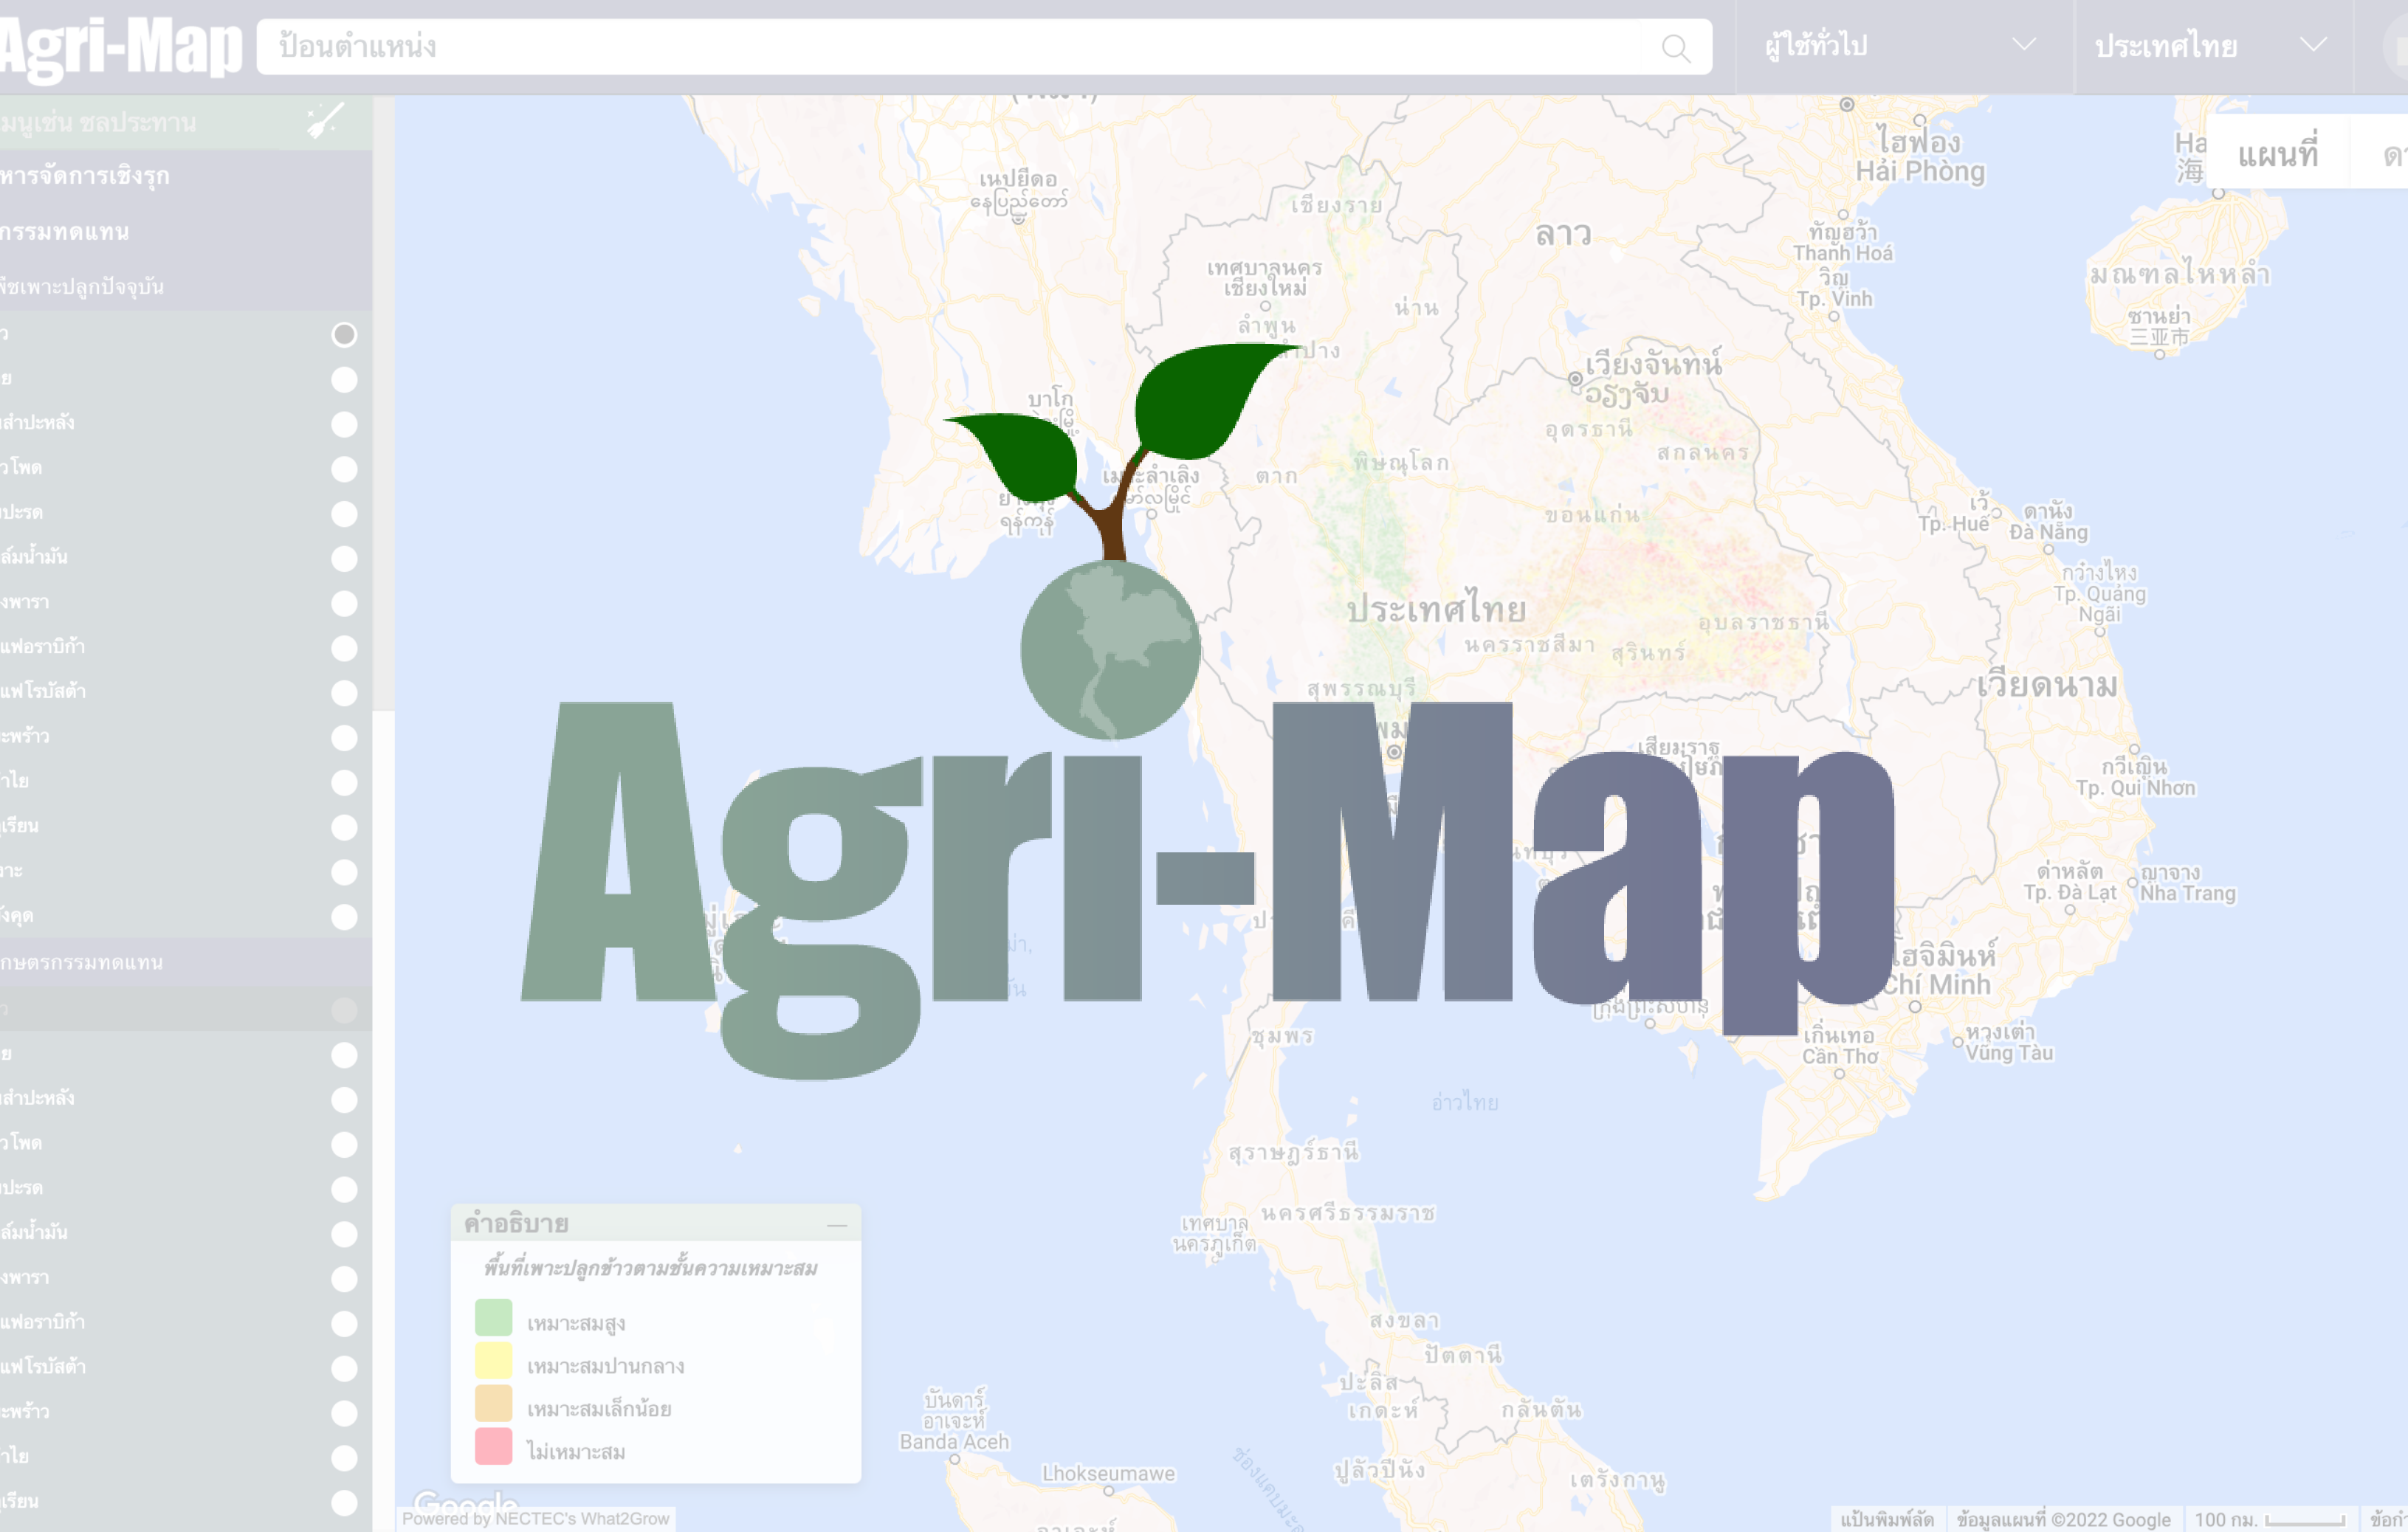The image size is (2408, 1532).
Task: Select corn (ข้าวโพด) radio under current crops
Action: coord(344,469)
